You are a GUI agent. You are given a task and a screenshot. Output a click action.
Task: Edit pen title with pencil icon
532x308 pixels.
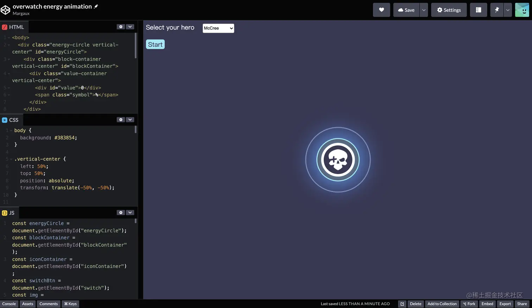pos(96,6)
